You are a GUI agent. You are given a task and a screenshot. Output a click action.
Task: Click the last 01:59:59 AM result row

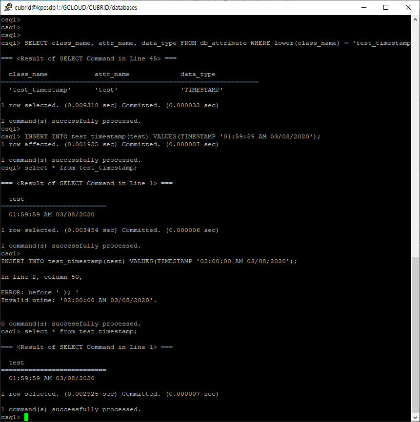52,378
